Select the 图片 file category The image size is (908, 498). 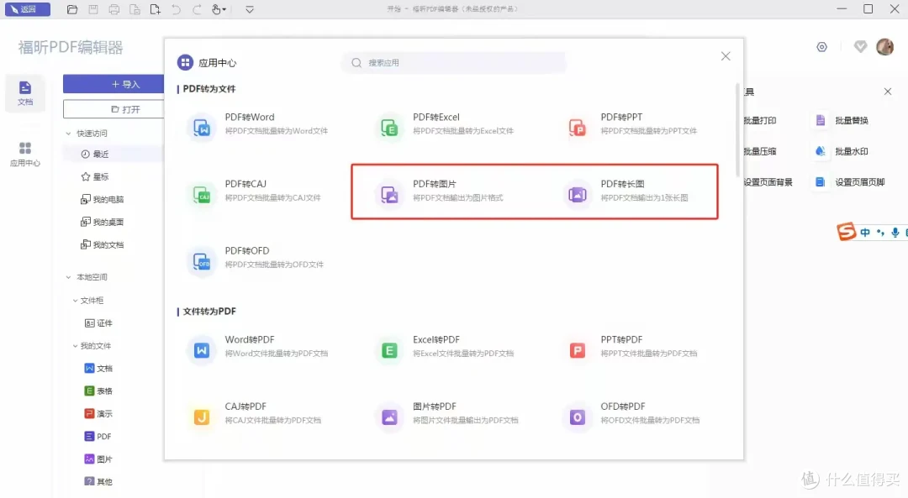click(98, 459)
